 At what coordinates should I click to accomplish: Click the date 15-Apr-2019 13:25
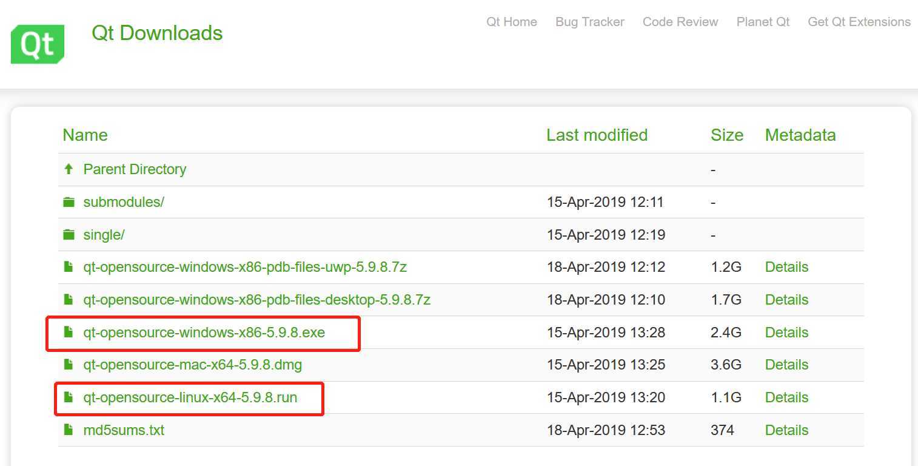606,365
